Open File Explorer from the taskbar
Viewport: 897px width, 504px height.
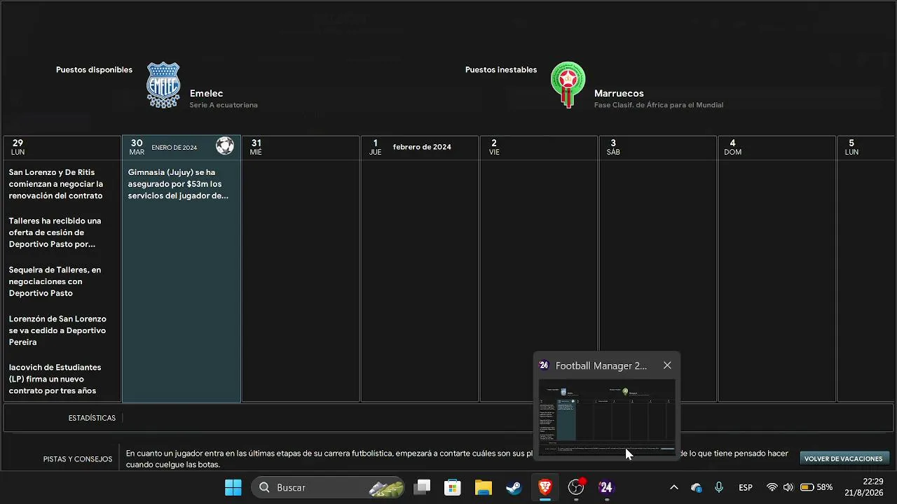pos(484,487)
